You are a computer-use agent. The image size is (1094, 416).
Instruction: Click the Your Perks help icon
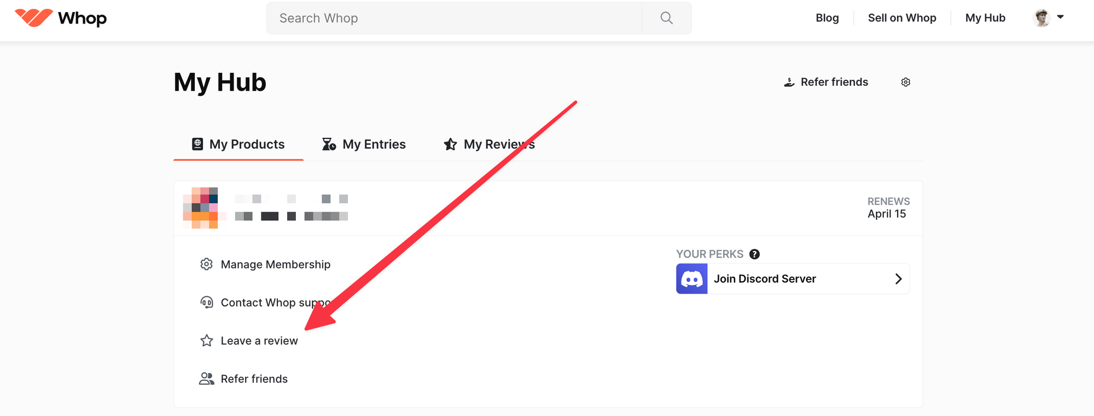point(754,254)
